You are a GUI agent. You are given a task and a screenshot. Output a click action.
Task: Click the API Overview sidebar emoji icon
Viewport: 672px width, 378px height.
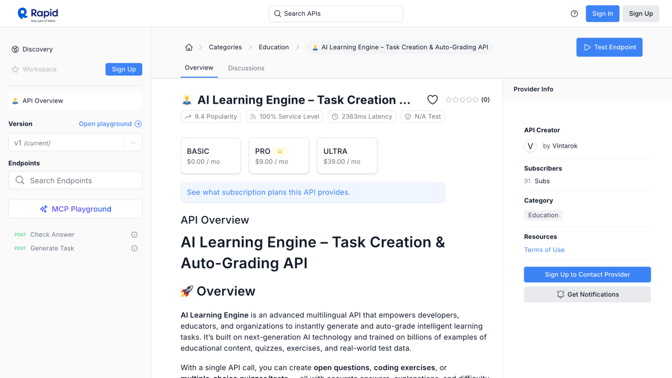click(x=15, y=101)
